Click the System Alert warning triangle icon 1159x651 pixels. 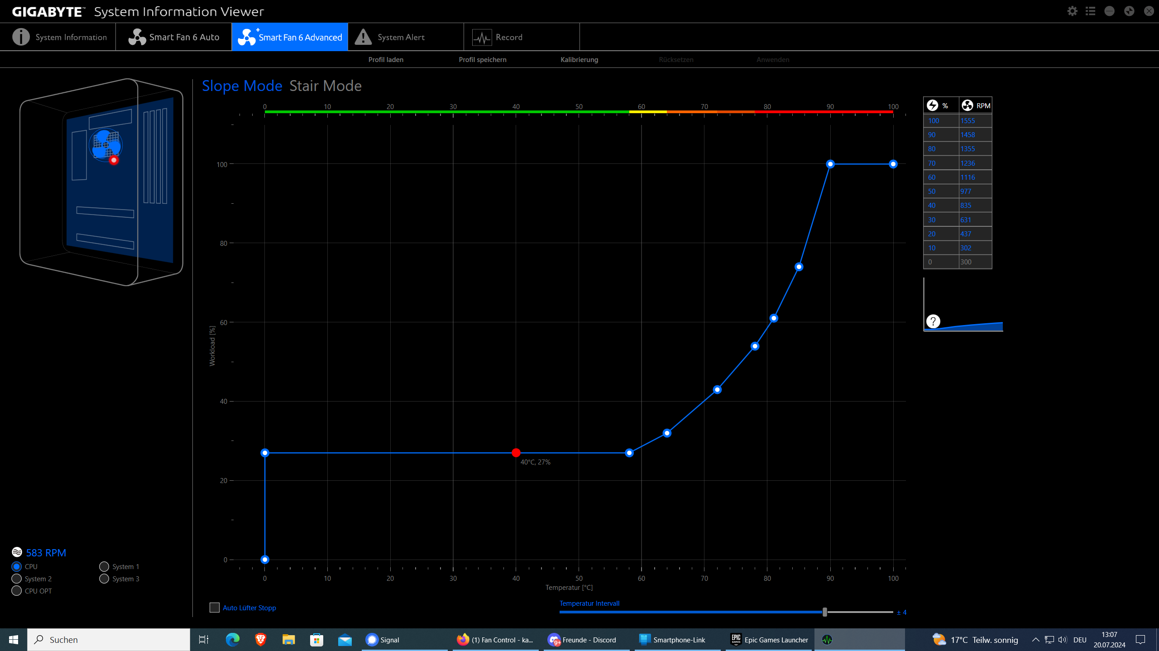pyautogui.click(x=363, y=37)
